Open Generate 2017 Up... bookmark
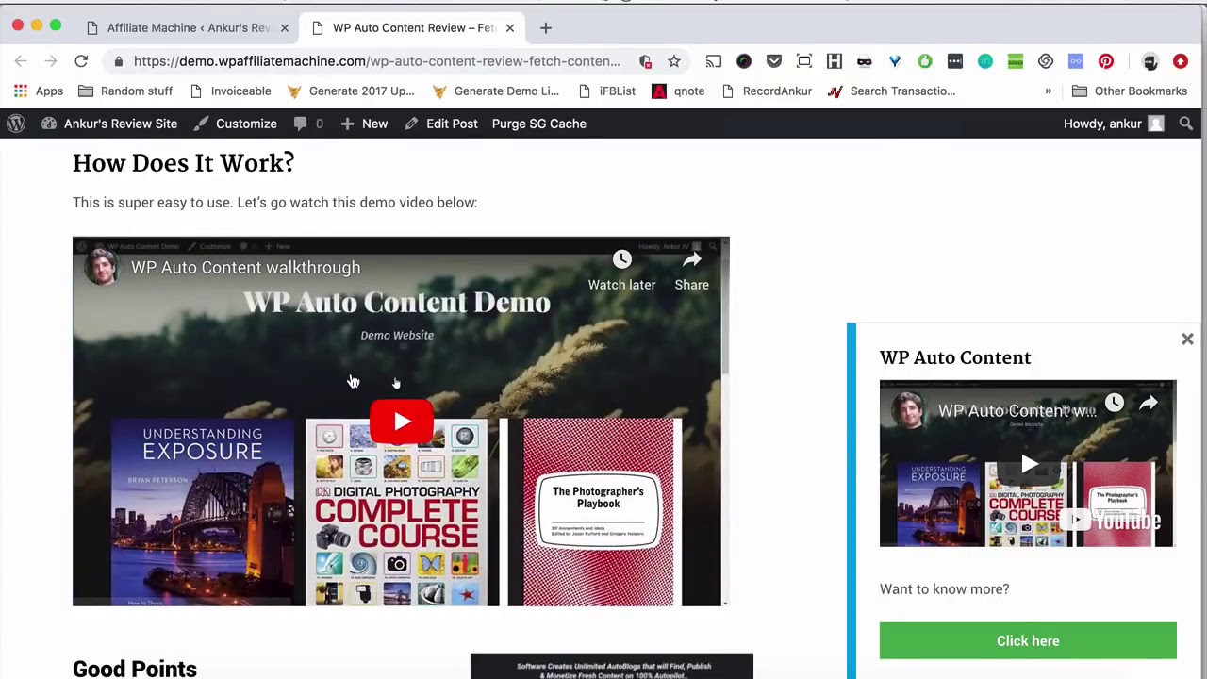The image size is (1207, 679). pyautogui.click(x=350, y=91)
